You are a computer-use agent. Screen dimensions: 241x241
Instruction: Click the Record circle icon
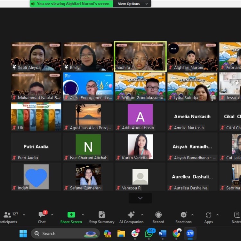click(x=158, y=215)
